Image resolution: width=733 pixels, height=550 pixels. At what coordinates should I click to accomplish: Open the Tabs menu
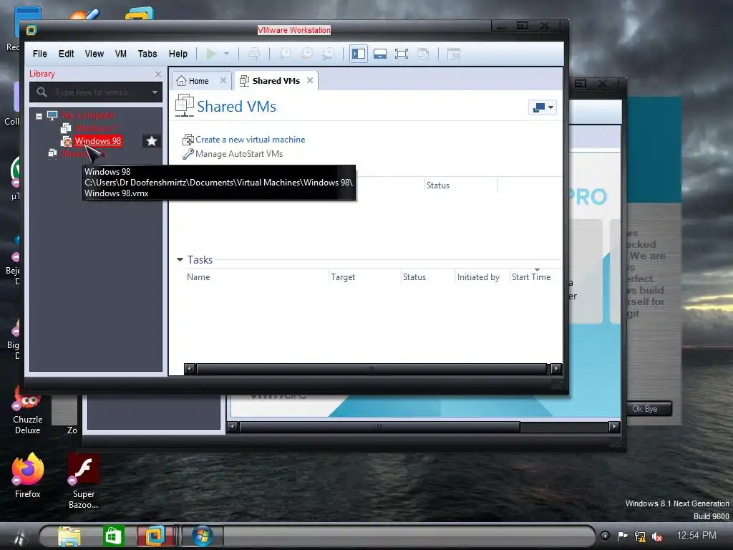click(x=147, y=54)
